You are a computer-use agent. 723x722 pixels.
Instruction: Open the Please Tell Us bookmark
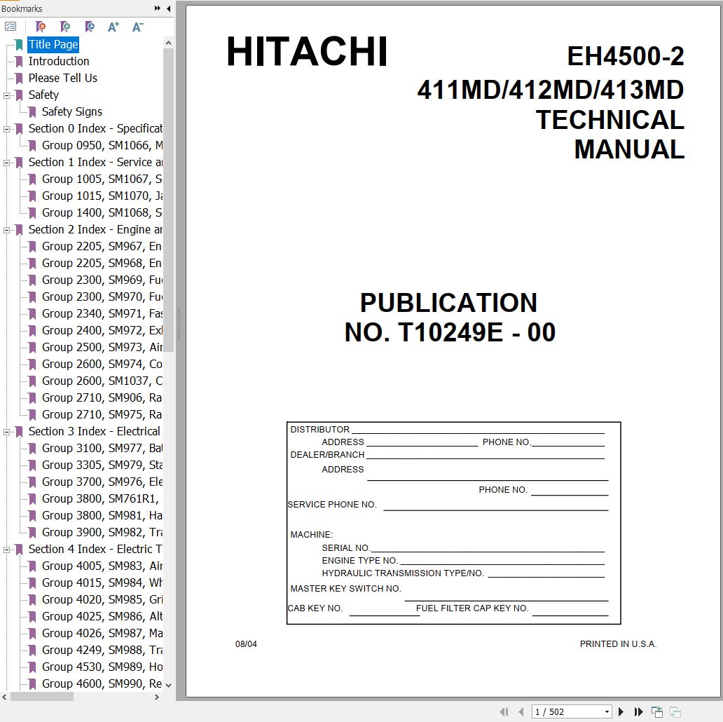tap(63, 78)
